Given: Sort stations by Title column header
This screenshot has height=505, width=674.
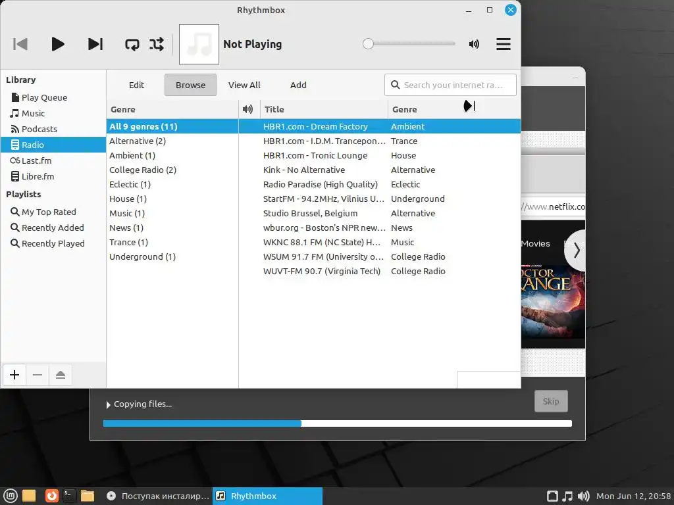Looking at the screenshot, I should pyautogui.click(x=324, y=110).
